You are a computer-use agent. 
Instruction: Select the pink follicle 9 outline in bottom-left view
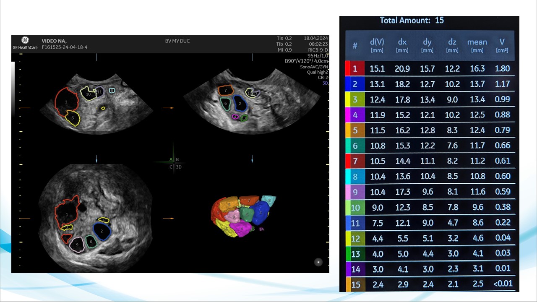pos(77,245)
